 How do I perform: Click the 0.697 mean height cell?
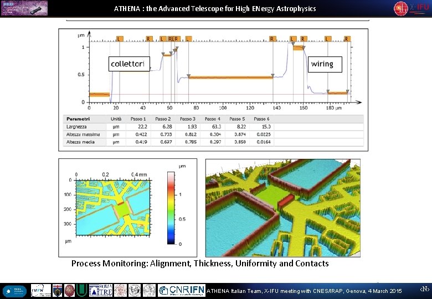[166, 142]
